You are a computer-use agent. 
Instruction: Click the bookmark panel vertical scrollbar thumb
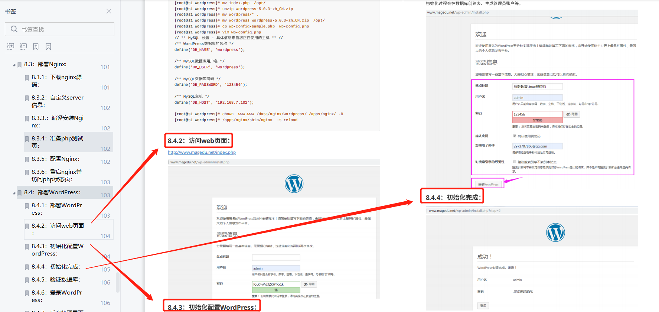118,282
